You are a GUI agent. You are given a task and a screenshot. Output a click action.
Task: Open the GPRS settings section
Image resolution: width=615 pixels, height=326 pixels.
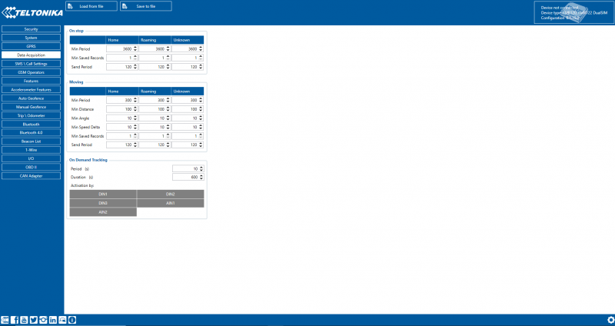click(32, 46)
